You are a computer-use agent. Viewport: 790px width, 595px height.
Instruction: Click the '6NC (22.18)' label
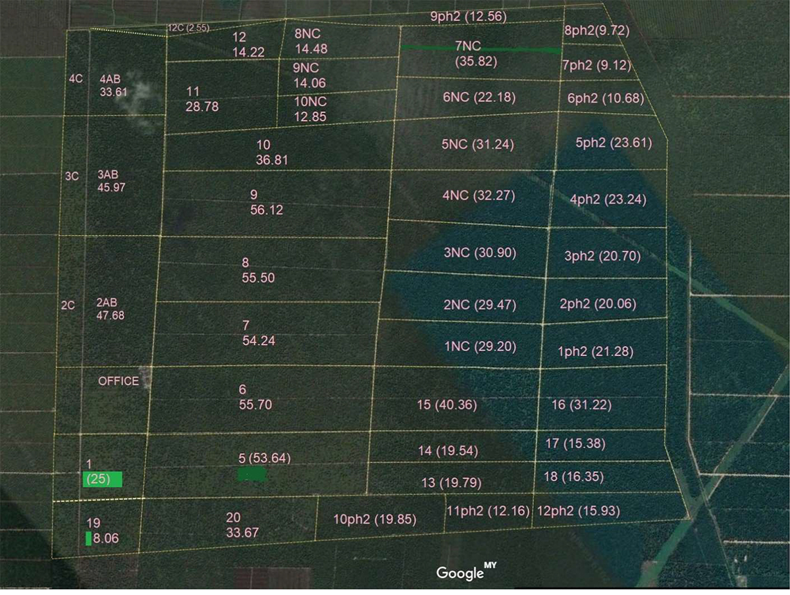479,97
